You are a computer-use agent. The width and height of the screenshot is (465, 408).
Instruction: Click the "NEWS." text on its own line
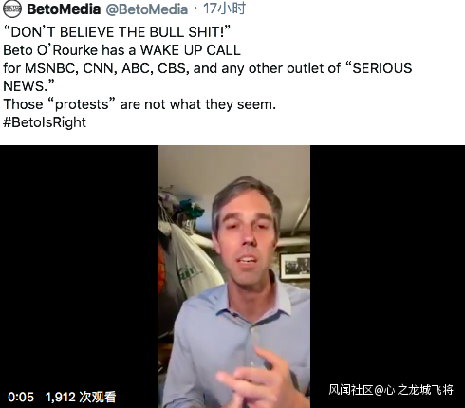pos(28,86)
